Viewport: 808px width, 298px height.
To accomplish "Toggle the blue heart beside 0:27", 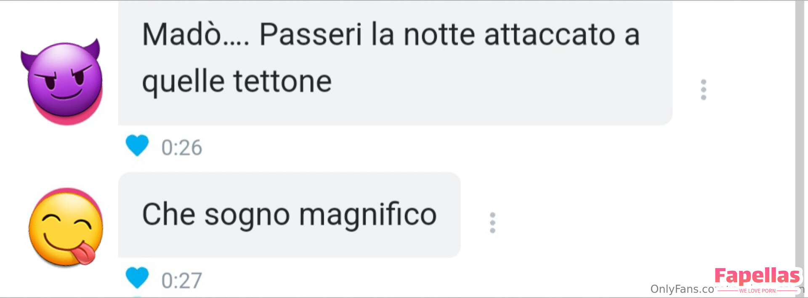I will point(137,278).
